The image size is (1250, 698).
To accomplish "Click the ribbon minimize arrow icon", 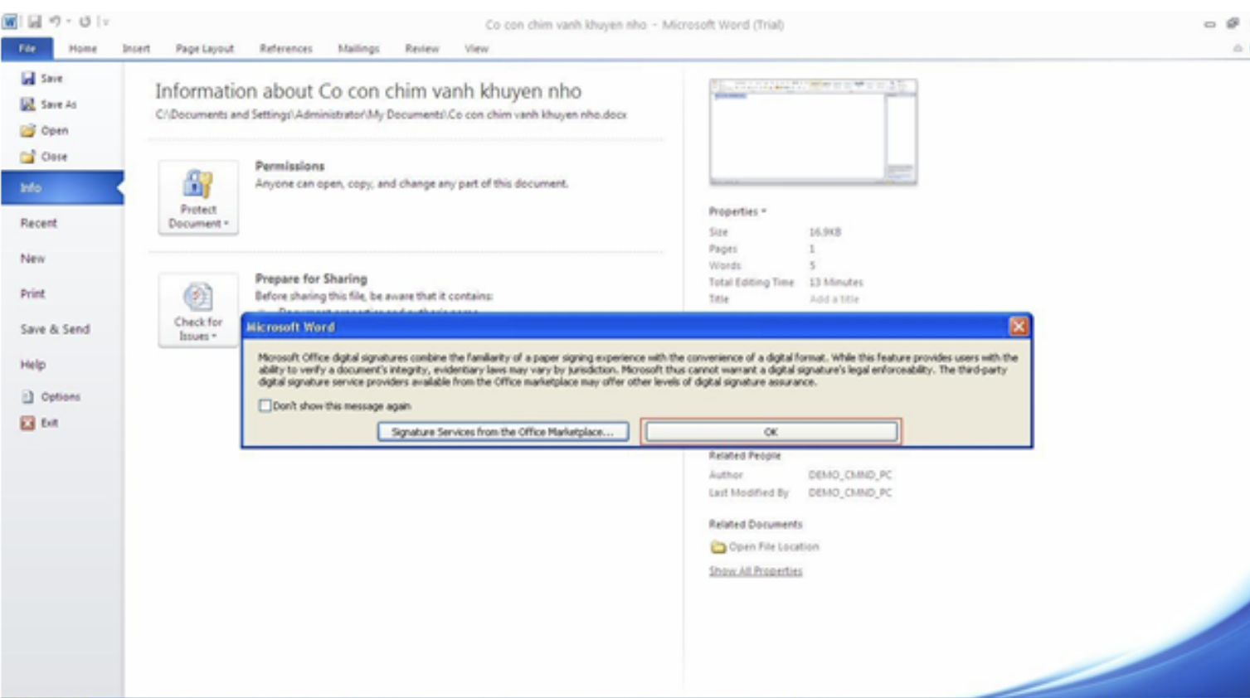I will (1237, 49).
